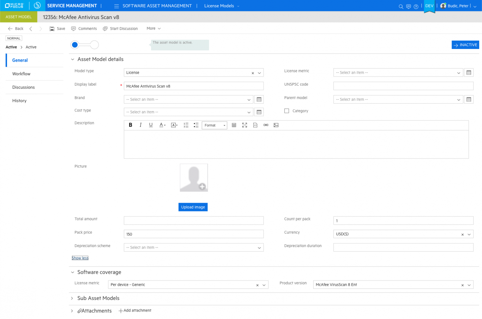Select the General tab
This screenshot has width=482, height=319.
35,60
